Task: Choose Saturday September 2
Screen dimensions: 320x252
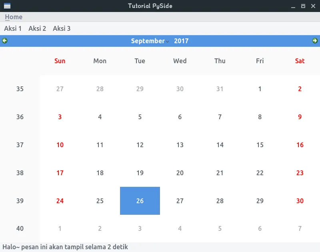Action: (300, 89)
